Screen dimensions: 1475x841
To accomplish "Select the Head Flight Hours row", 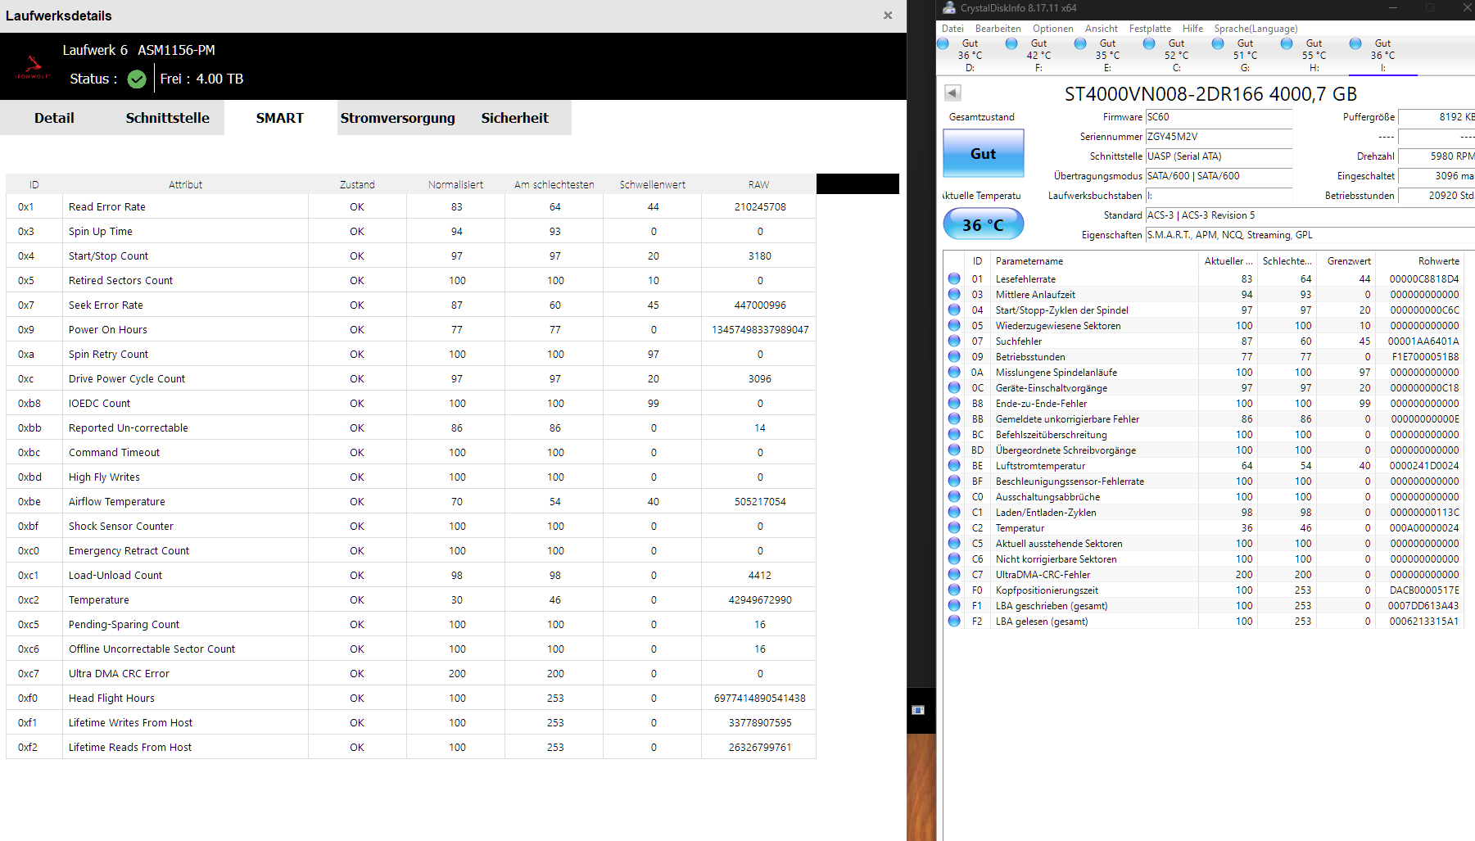I will point(411,699).
